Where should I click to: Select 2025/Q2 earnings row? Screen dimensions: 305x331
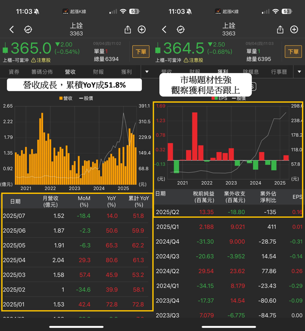(x=229, y=212)
